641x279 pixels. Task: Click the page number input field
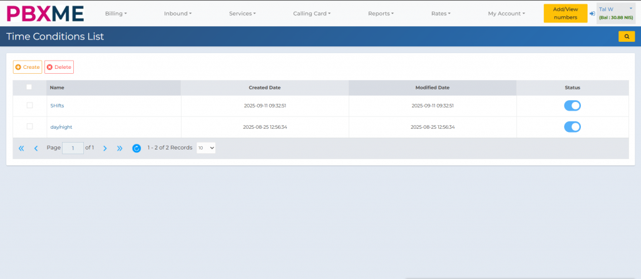(x=73, y=148)
